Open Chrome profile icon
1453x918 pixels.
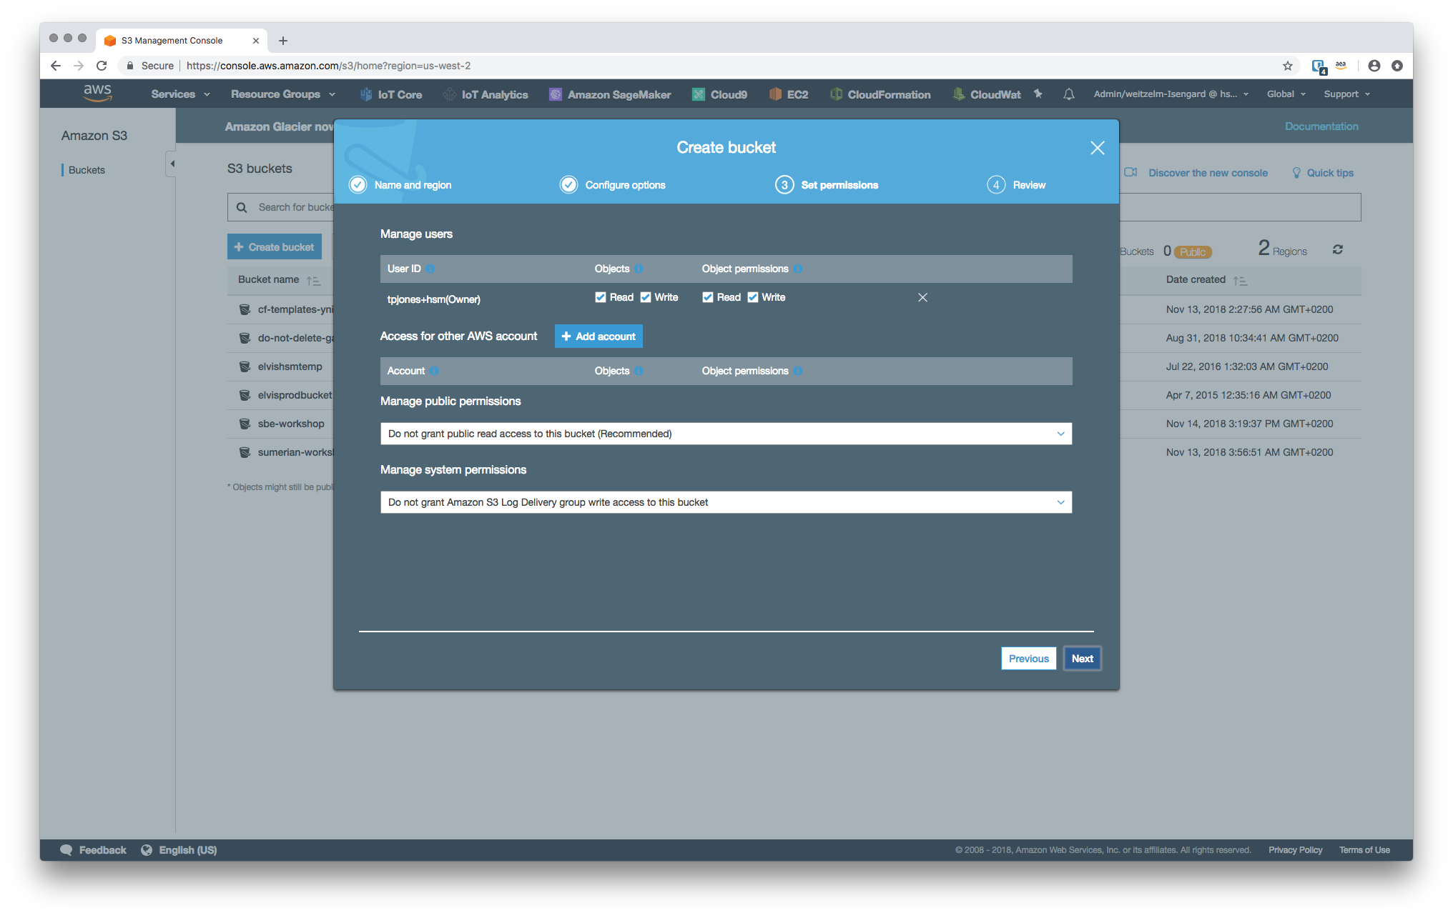point(1374,66)
